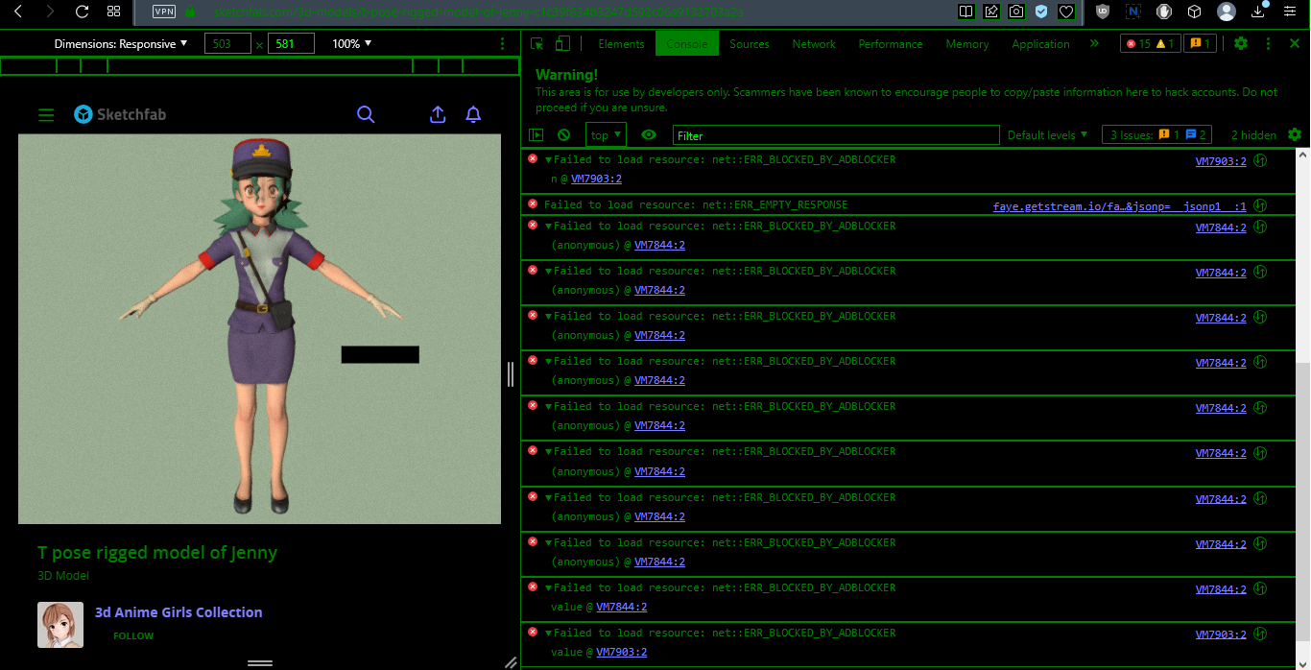Go to the Memory tab

tap(967, 44)
